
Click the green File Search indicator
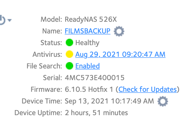coord(69,66)
